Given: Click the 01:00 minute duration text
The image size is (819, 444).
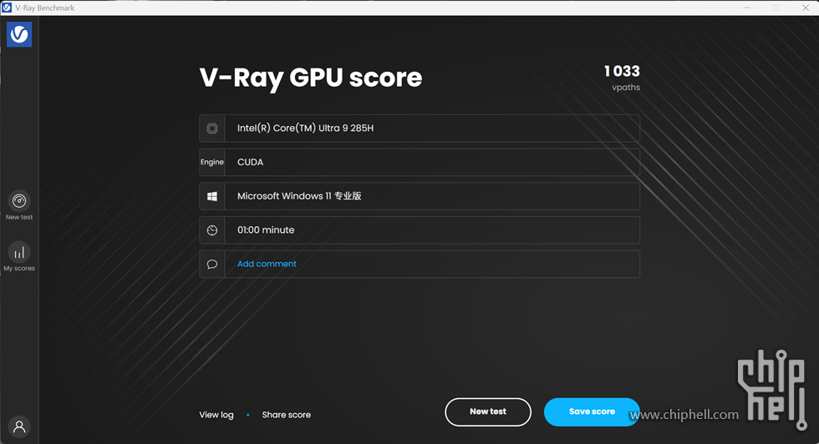Looking at the screenshot, I should tap(266, 230).
